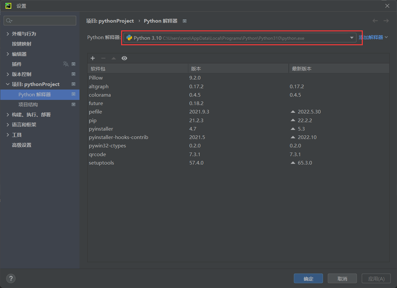Viewport: 397px width, 288px height.
Task: Click the back navigation arrow
Action: 375,21
